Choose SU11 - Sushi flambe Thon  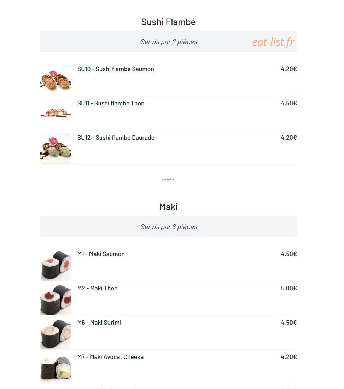(111, 103)
